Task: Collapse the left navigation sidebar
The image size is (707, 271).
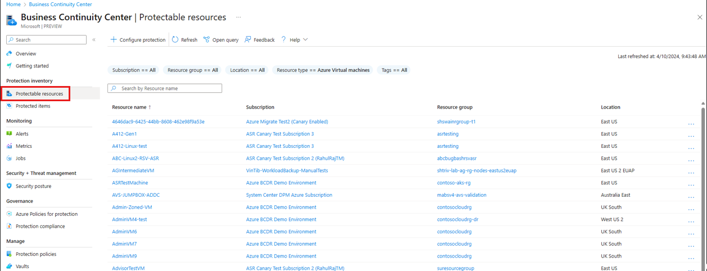Action: (94, 40)
